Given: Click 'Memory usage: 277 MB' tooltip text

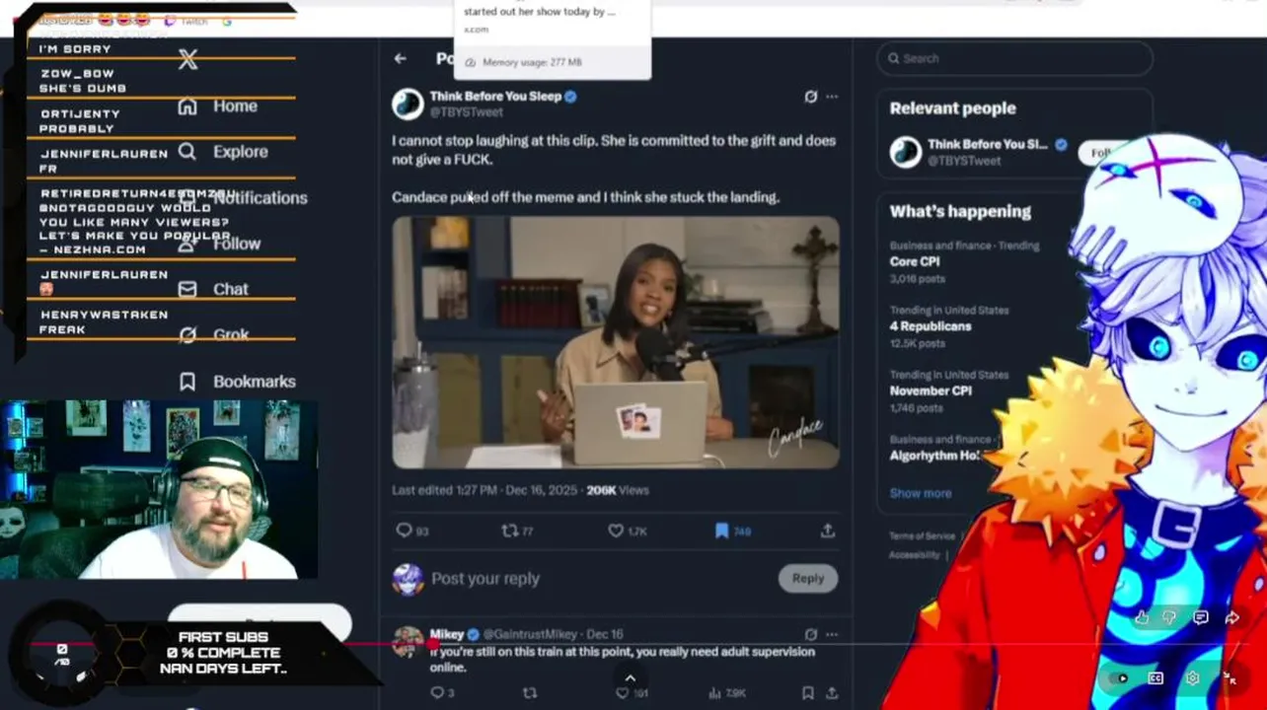Looking at the screenshot, I should click(x=532, y=62).
